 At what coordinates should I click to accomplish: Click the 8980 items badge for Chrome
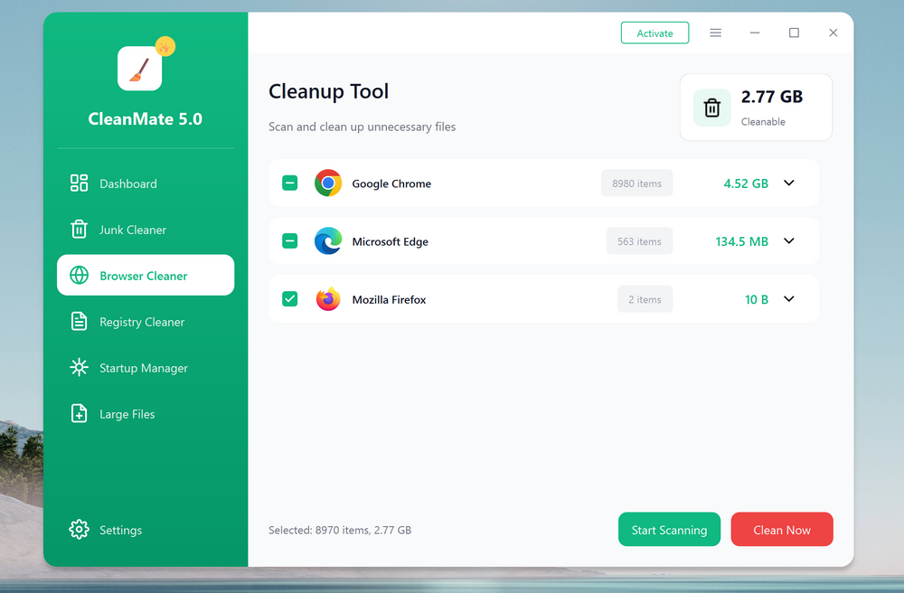click(636, 183)
